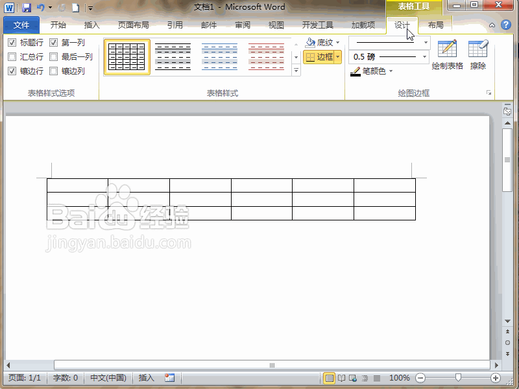Check the 镶边列 checkbox

point(54,71)
